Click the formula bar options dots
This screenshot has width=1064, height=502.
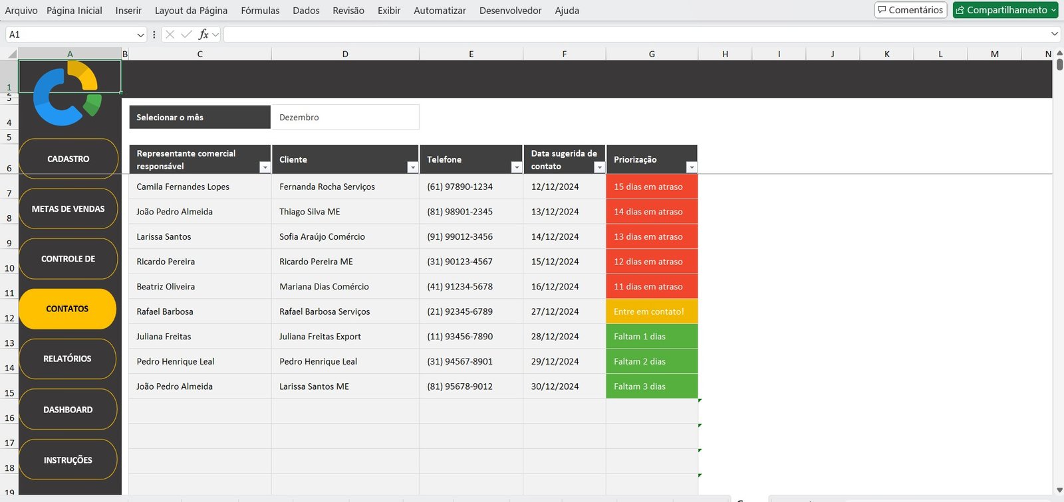tap(154, 35)
